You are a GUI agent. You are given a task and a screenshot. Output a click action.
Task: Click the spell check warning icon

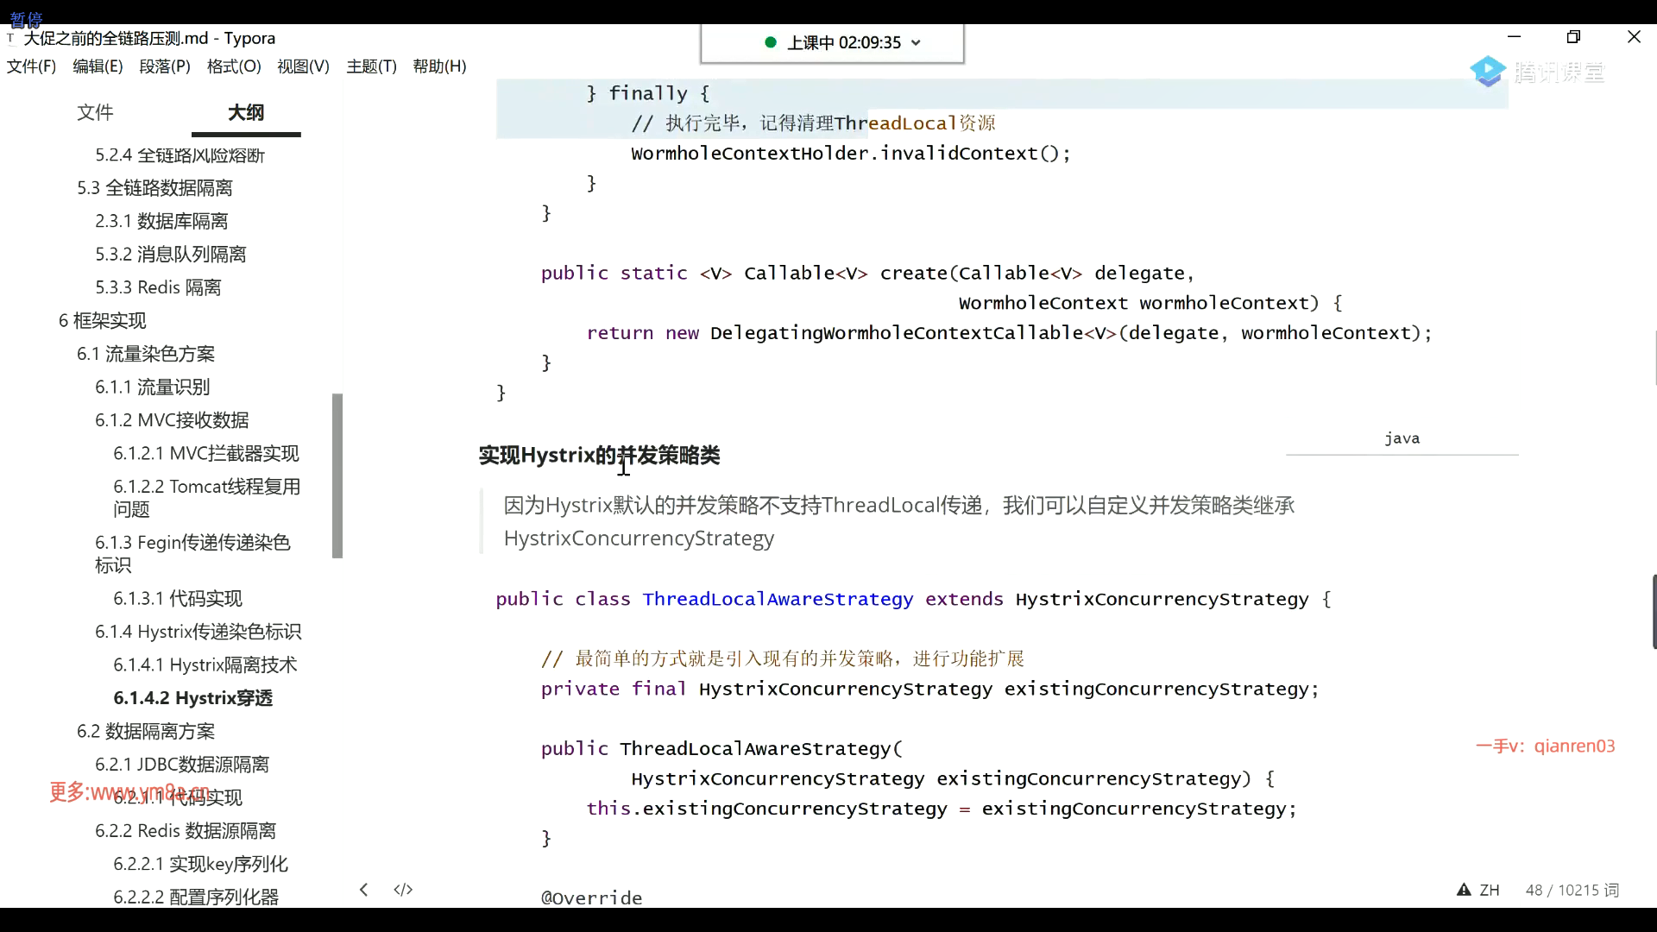(1464, 890)
